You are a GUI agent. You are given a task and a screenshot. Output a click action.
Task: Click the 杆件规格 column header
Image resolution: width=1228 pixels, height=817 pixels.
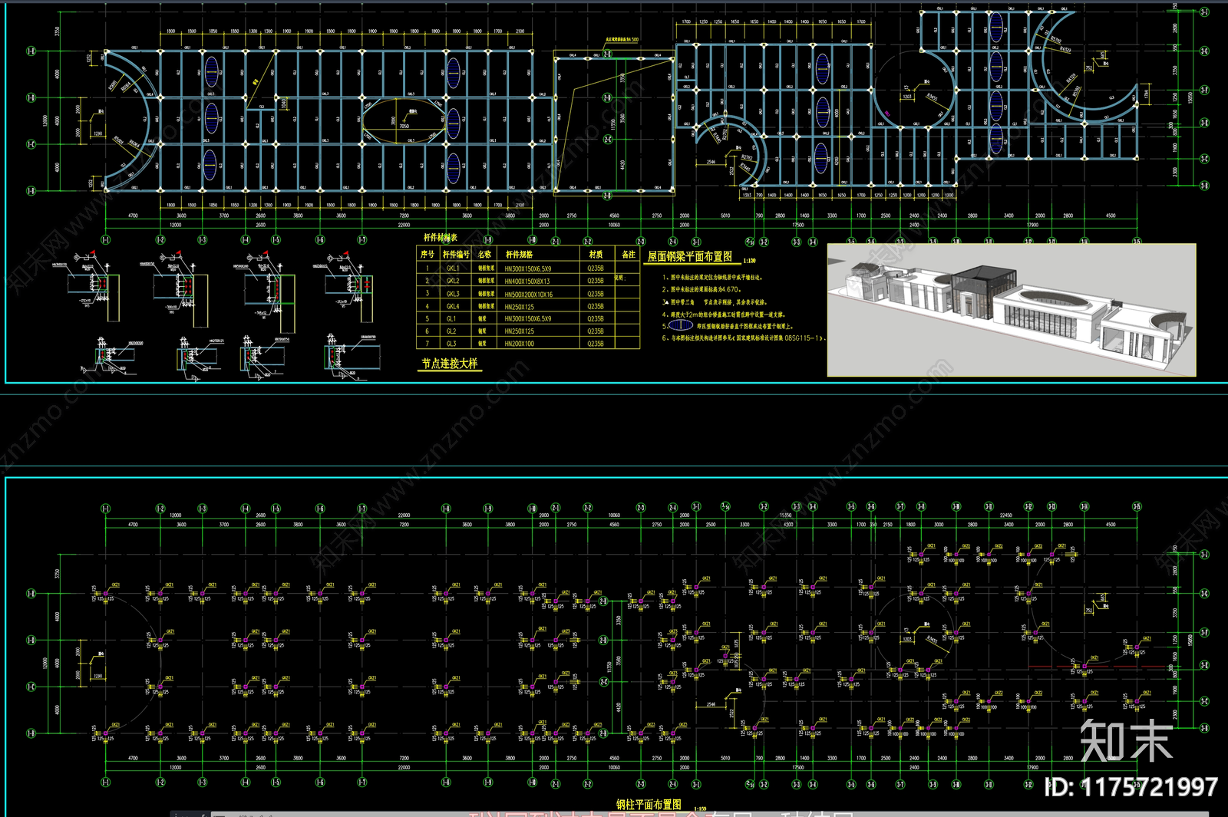(x=519, y=254)
